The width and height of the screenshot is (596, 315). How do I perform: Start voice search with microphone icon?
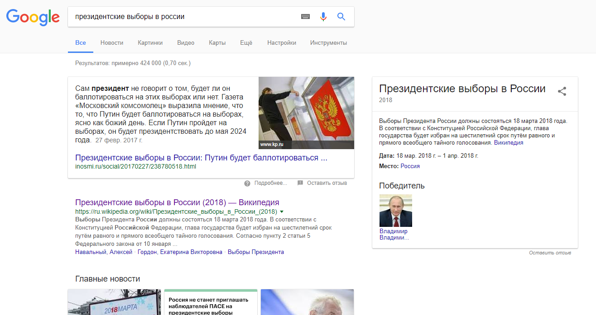[323, 17]
